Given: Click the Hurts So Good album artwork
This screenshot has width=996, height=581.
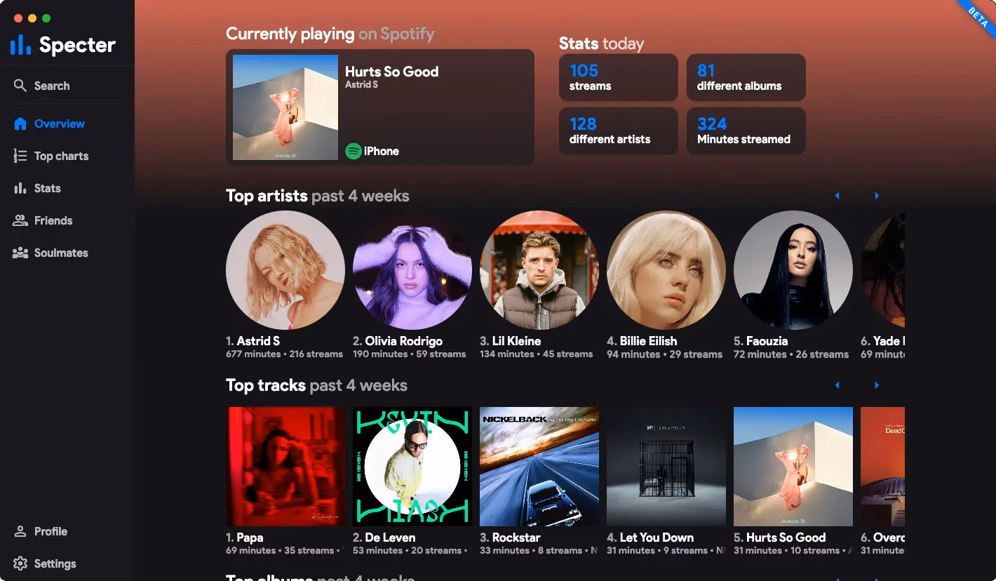Looking at the screenshot, I should (284, 107).
